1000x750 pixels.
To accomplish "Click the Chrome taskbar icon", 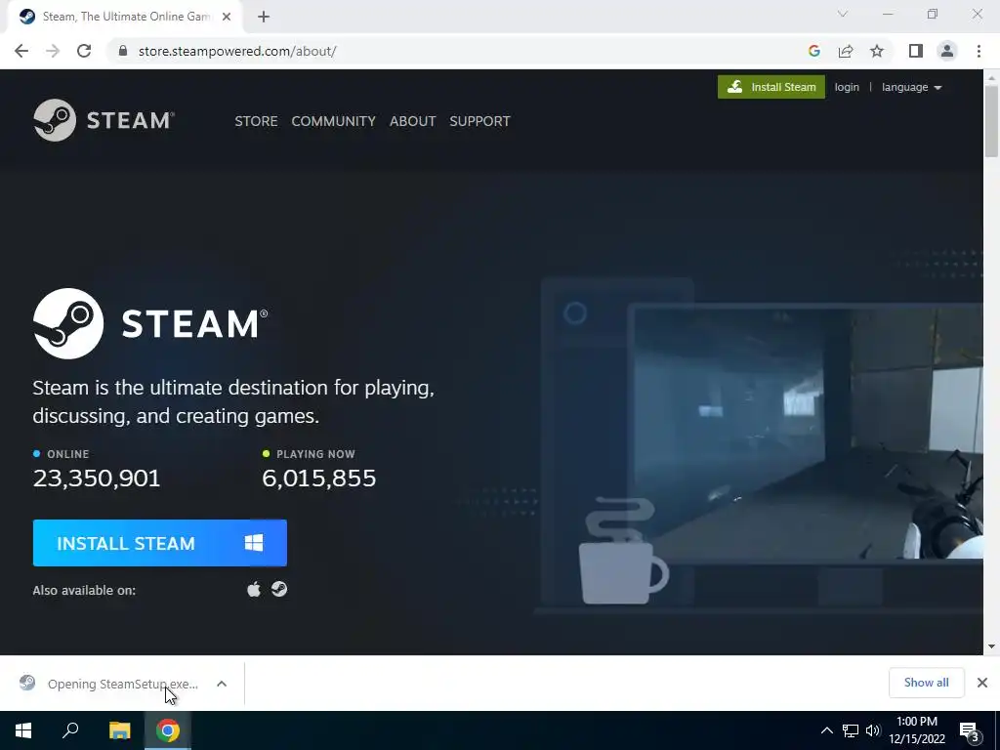I will (168, 730).
